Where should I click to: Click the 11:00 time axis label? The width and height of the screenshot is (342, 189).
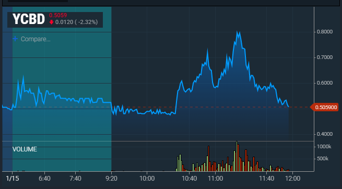point(215,179)
